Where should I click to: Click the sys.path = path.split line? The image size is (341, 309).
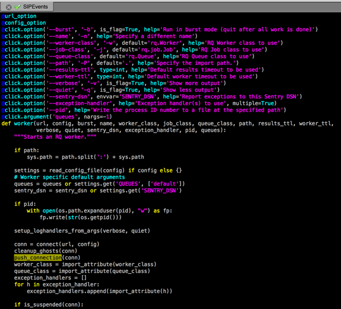pyautogui.click(x=85, y=157)
